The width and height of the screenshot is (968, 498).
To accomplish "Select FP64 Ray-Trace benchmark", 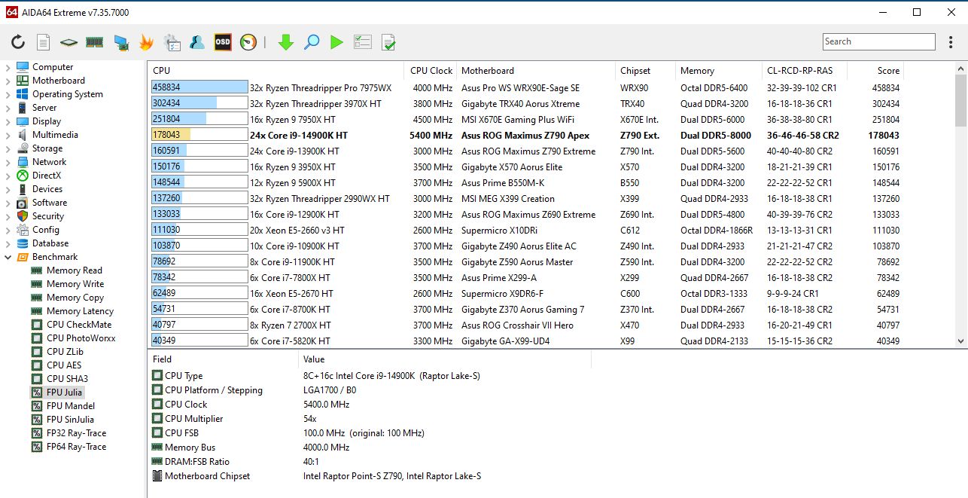I will coord(76,447).
